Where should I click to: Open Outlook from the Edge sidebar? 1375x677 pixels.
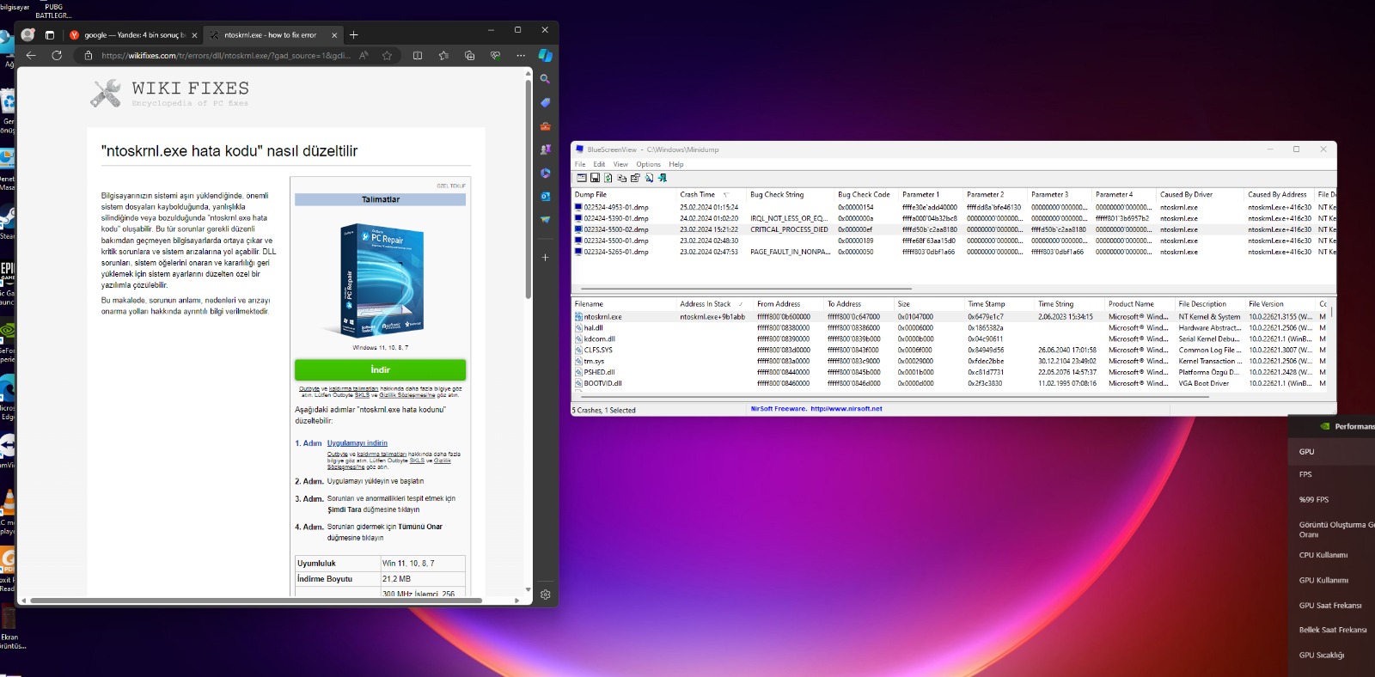pos(545,196)
